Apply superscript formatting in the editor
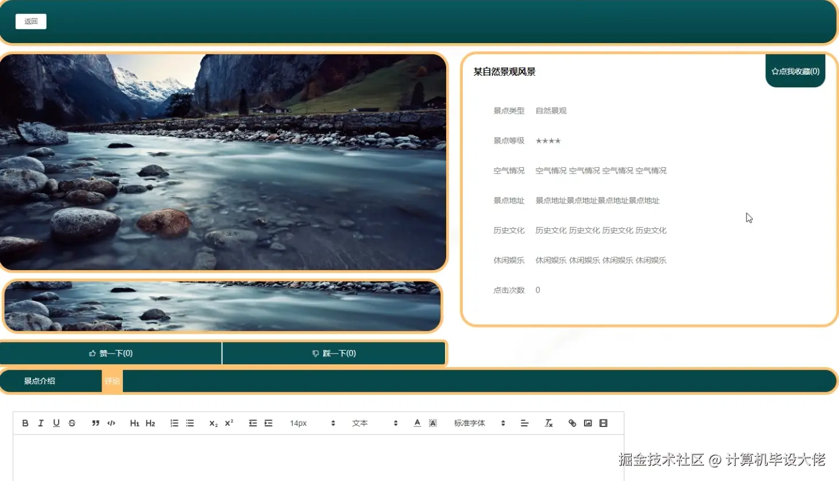Viewport: 839px width, 481px height. pyautogui.click(x=228, y=423)
